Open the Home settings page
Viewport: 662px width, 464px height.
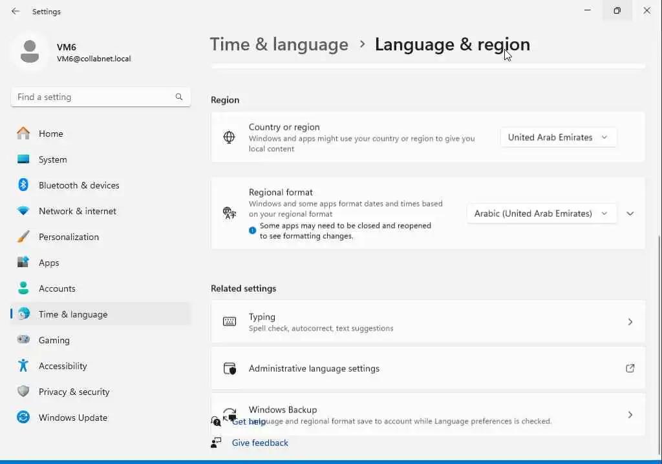[x=100, y=134]
